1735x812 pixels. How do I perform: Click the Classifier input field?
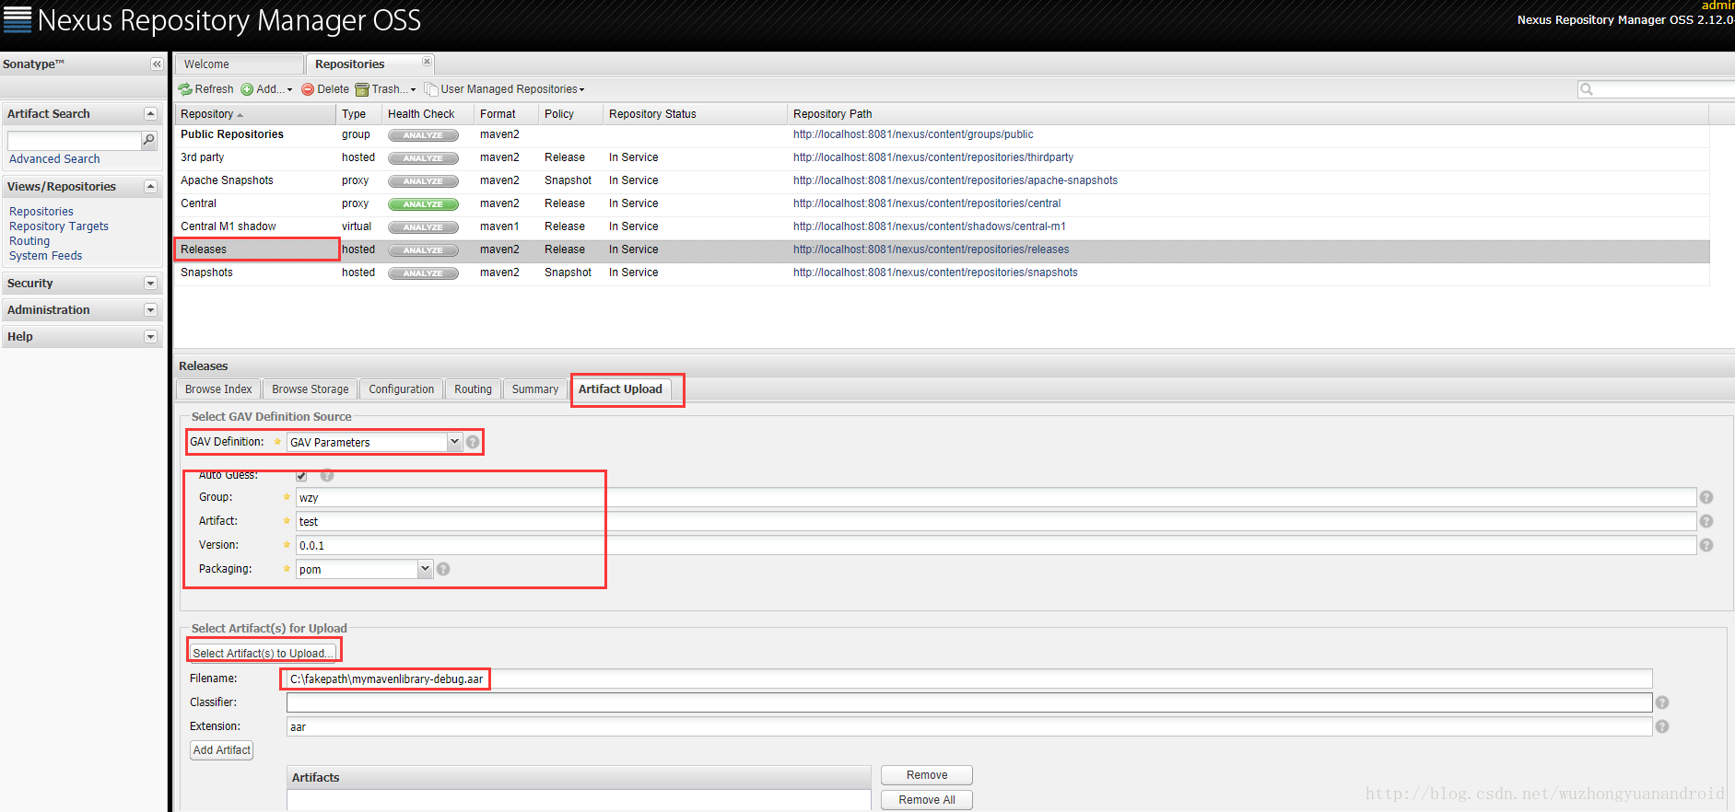click(969, 702)
